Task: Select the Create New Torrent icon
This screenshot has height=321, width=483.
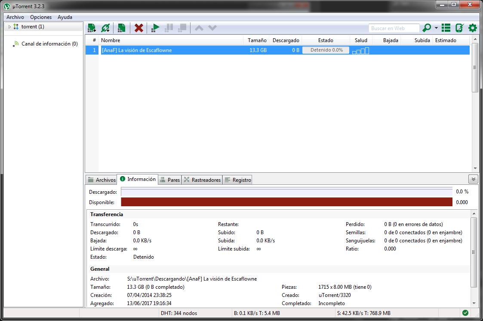Action: [x=121, y=28]
